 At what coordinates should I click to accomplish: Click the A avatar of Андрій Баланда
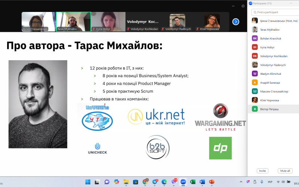point(255,82)
